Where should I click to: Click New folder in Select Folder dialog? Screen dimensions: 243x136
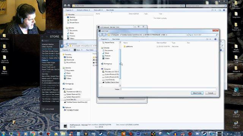click(116, 39)
